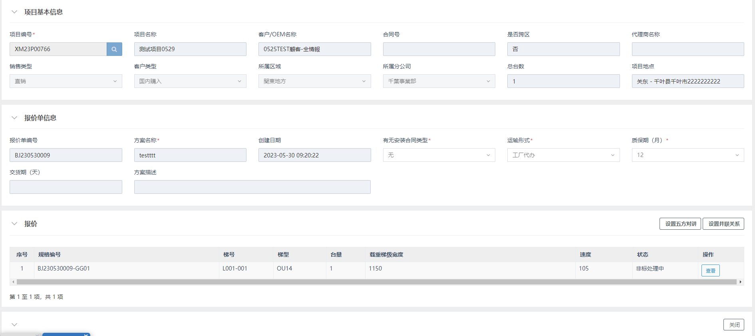This screenshot has width=755, height=336.
Task: Open the 有无安装合同类型 dropdown
Action: (439, 155)
